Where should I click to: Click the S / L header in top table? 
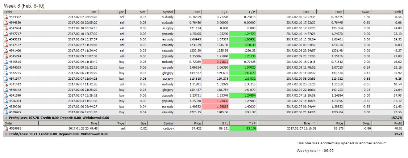[x=216, y=12]
